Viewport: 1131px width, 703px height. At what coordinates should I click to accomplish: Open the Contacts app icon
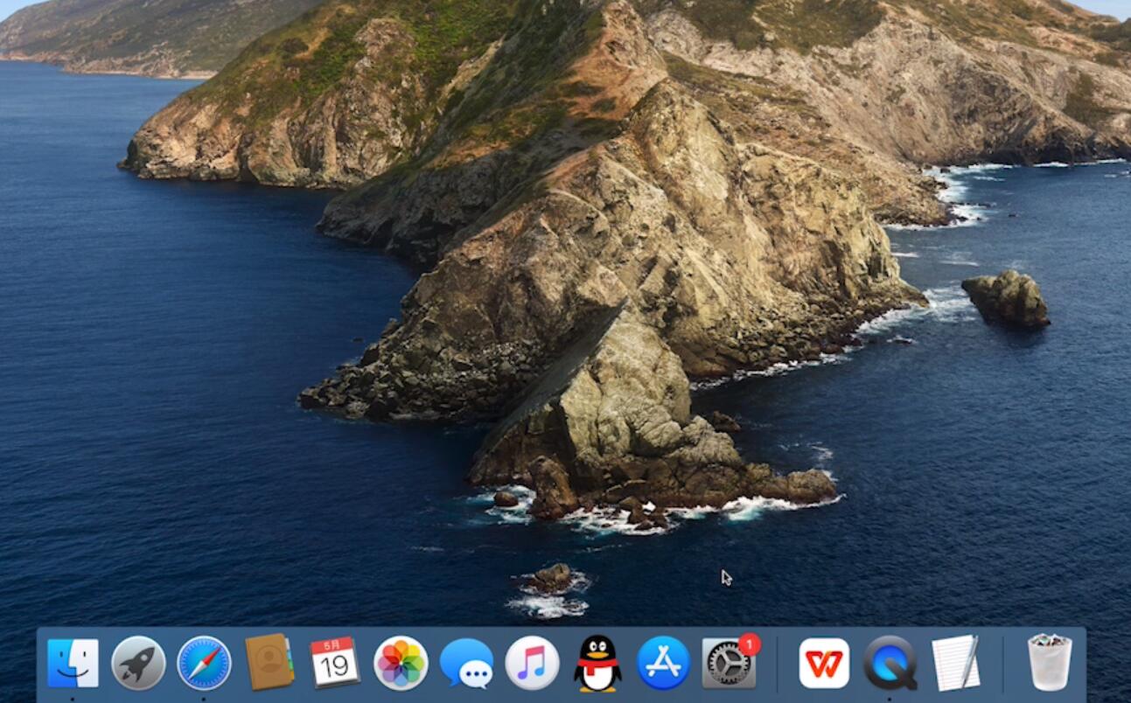coord(269,662)
